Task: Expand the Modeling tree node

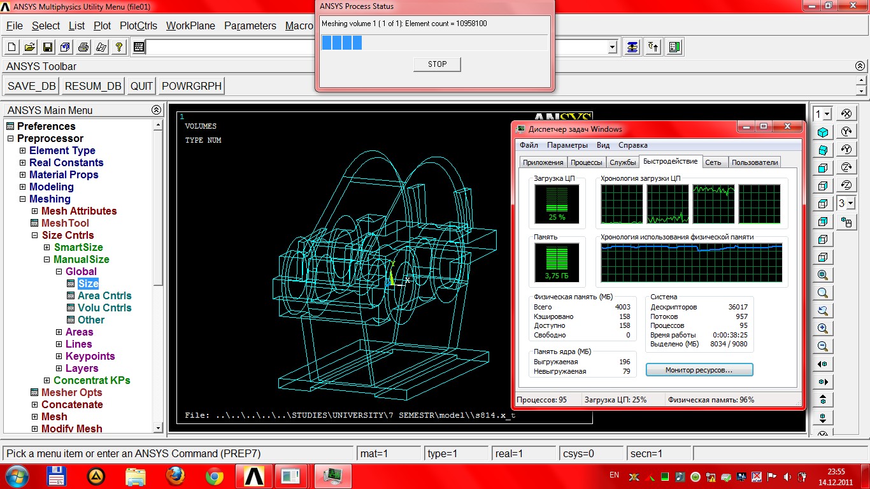Action: (x=23, y=187)
